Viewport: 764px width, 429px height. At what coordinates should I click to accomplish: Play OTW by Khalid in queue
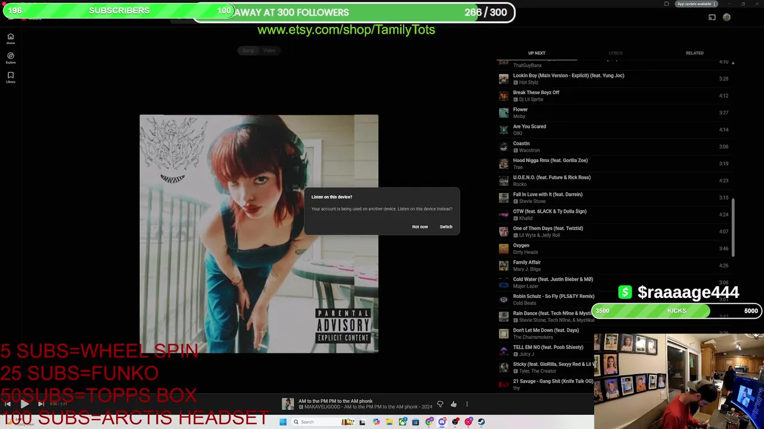coord(613,214)
